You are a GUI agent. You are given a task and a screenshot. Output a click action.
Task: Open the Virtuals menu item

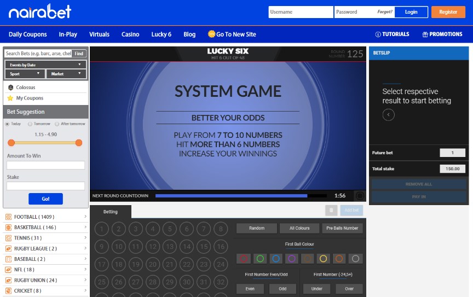click(x=99, y=34)
